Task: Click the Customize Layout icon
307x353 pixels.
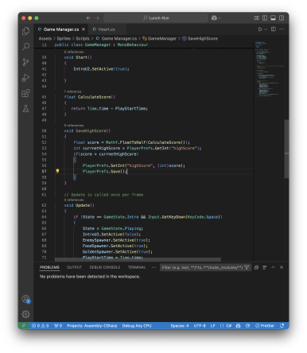Action: (x=256, y=18)
